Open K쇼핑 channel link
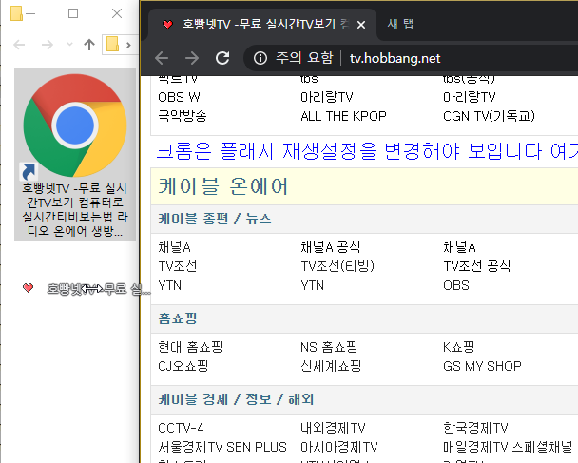This screenshot has width=578, height=463. point(458,347)
